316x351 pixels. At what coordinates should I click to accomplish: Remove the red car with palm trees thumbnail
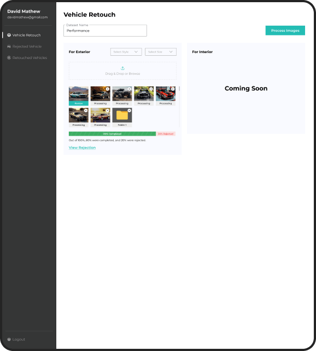(108, 110)
